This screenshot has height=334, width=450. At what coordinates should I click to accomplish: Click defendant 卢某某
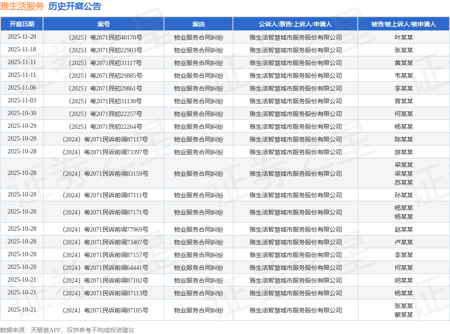pyautogui.click(x=403, y=242)
